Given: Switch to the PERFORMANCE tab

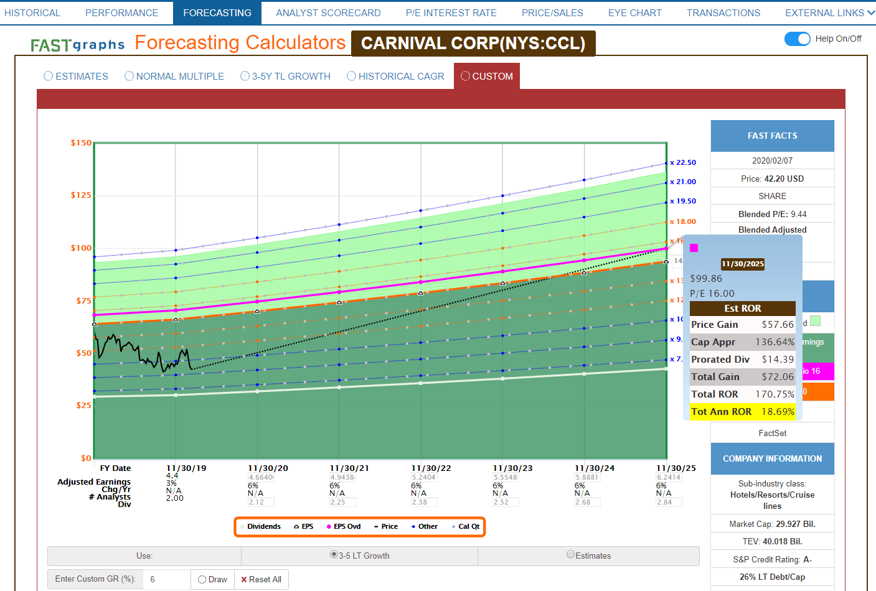Looking at the screenshot, I should 122,12.
